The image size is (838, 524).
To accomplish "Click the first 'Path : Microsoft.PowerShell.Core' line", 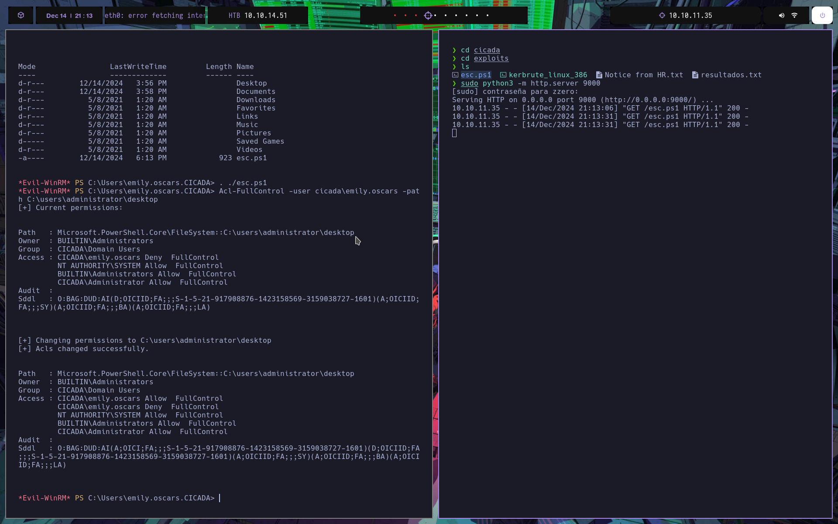I will pyautogui.click(x=186, y=233).
